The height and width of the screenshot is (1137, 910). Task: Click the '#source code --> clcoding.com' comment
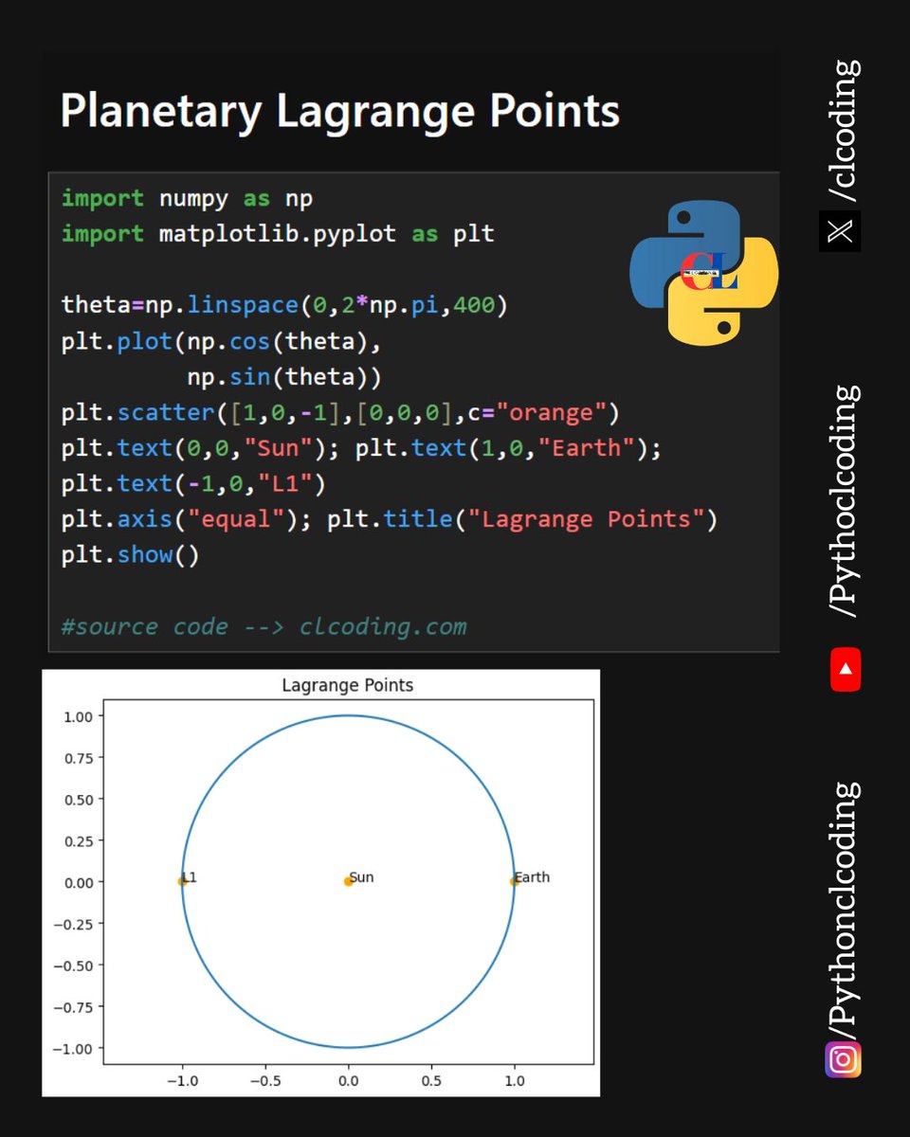pyautogui.click(x=264, y=626)
